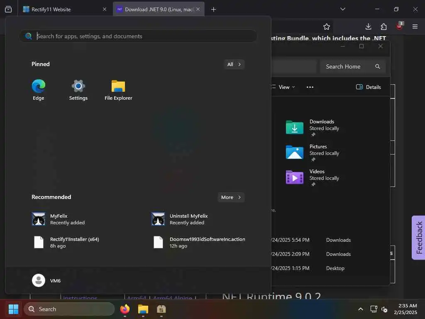Click the Start menu search field
The height and width of the screenshot is (319, 425).
click(x=138, y=36)
